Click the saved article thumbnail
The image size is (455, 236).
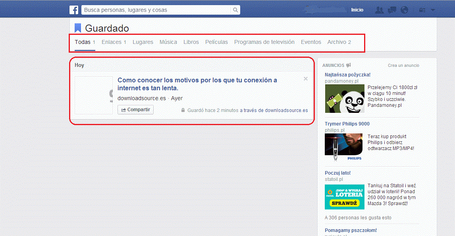pyautogui.click(x=94, y=95)
